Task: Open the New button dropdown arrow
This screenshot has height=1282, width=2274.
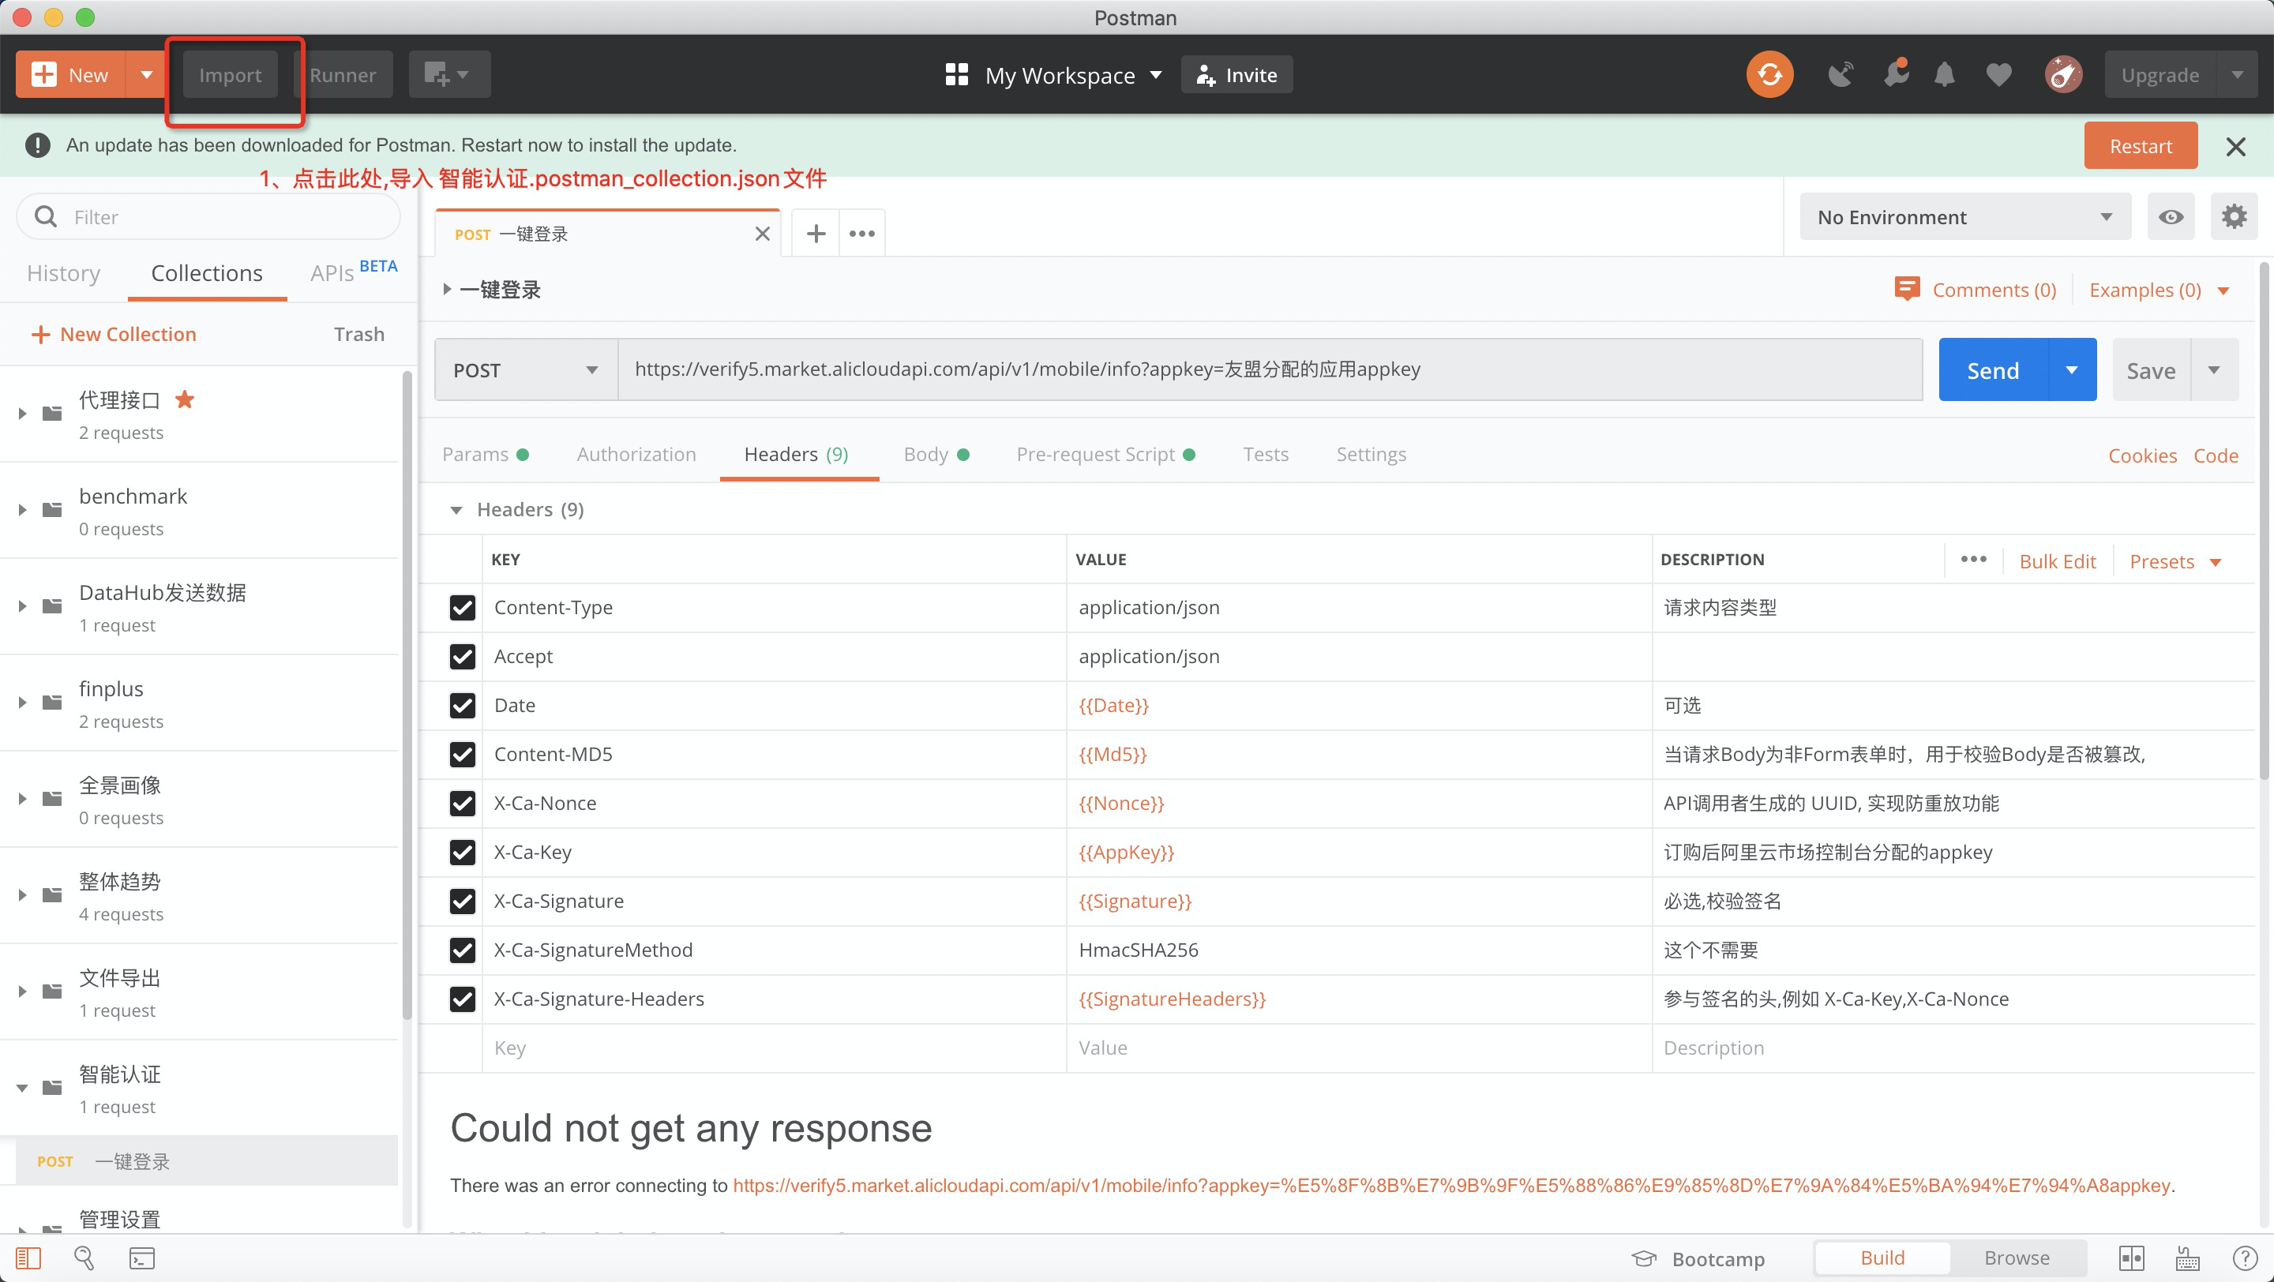Action: [x=147, y=74]
